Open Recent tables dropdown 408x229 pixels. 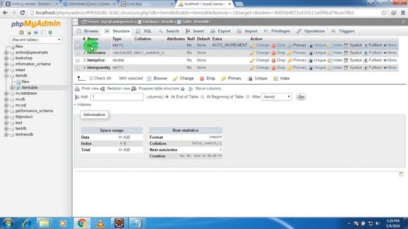[x=36, y=39]
